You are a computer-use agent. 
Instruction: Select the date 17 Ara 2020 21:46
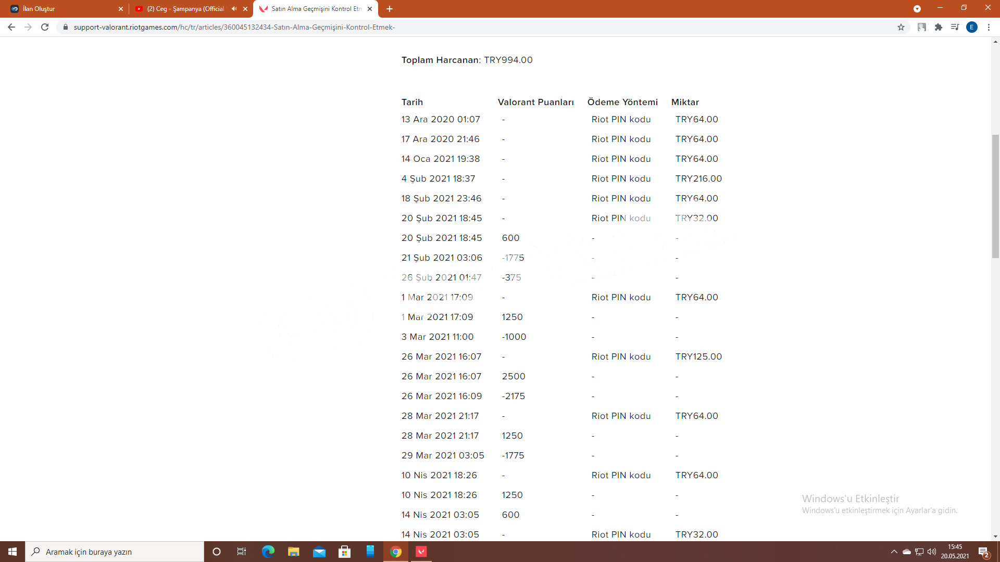pyautogui.click(x=440, y=139)
